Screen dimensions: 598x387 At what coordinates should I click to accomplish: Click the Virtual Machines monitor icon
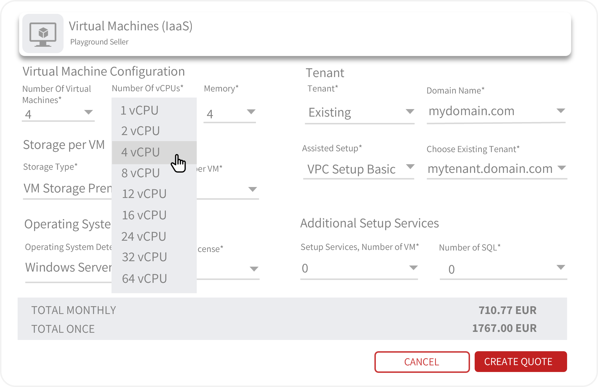click(x=43, y=34)
